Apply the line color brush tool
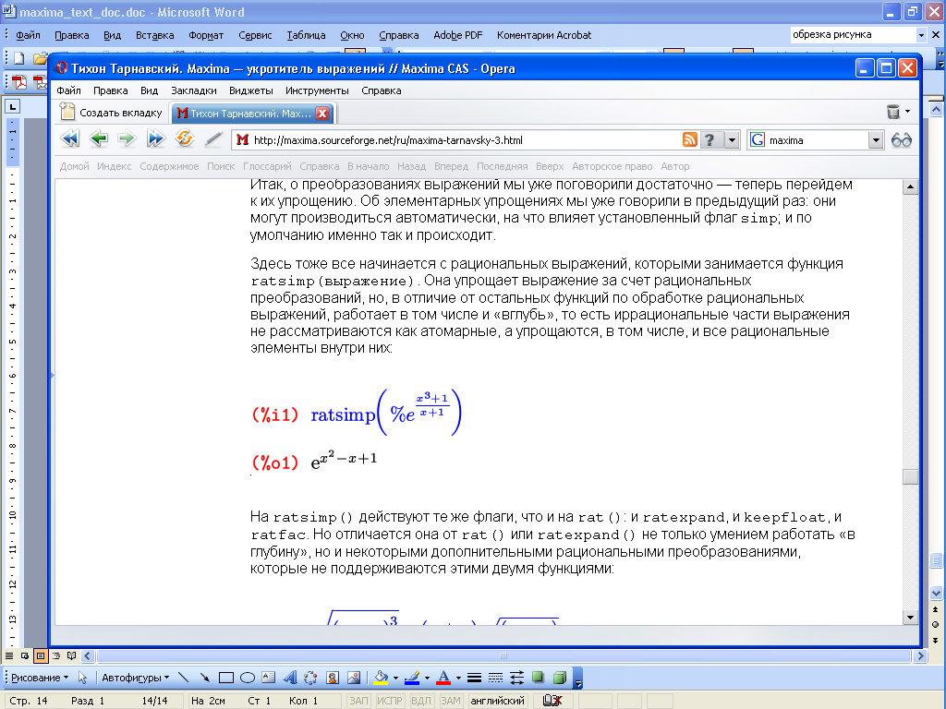The image size is (946, 709). click(412, 678)
